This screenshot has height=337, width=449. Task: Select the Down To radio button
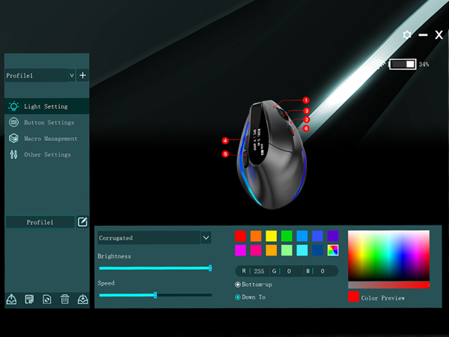pos(238,297)
